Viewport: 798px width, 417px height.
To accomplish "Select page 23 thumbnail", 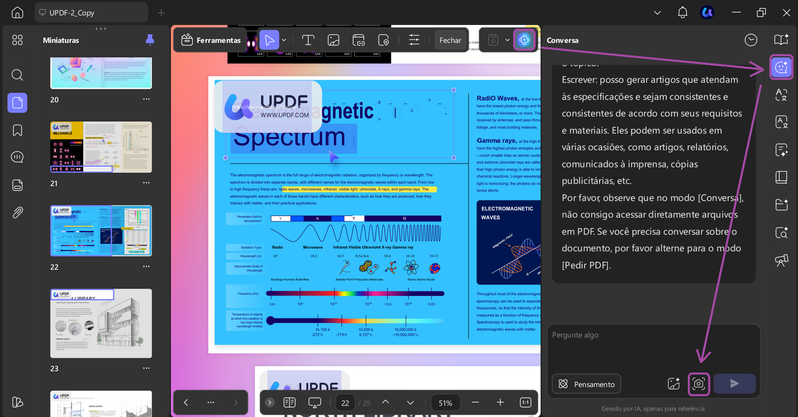I will [x=101, y=323].
